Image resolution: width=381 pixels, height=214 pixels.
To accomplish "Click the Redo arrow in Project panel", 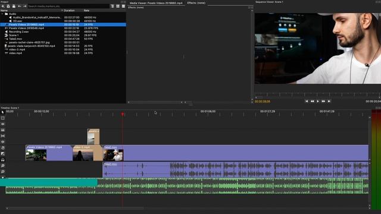I will click(x=25, y=6).
